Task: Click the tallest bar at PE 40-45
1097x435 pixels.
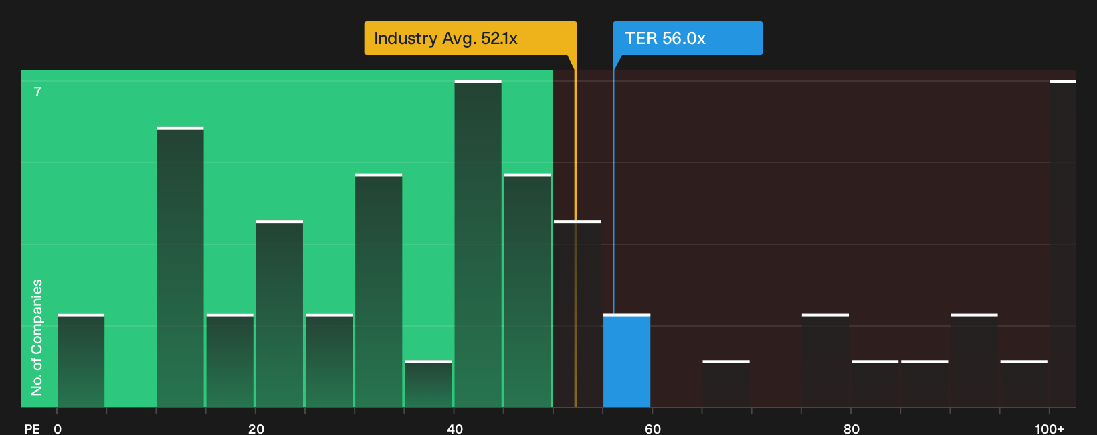Action: [478, 244]
